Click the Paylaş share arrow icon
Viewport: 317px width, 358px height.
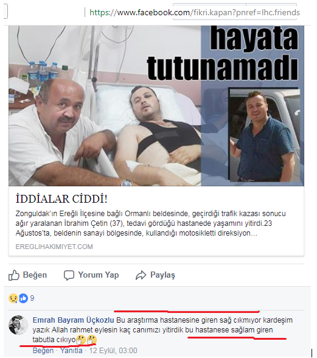141,275
